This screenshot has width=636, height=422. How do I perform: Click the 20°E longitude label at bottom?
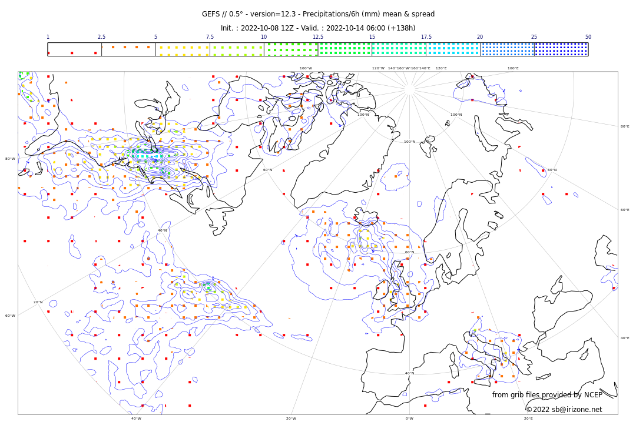pyautogui.click(x=528, y=418)
